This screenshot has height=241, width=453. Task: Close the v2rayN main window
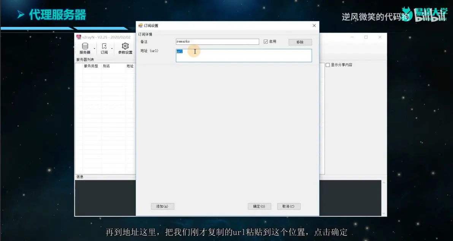tap(380, 37)
